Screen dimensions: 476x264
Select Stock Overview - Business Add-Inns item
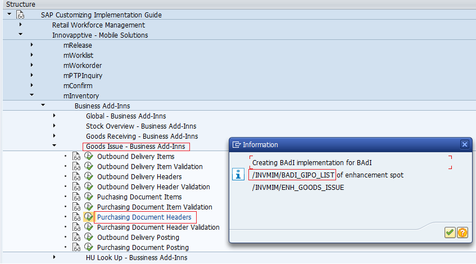coord(141,126)
